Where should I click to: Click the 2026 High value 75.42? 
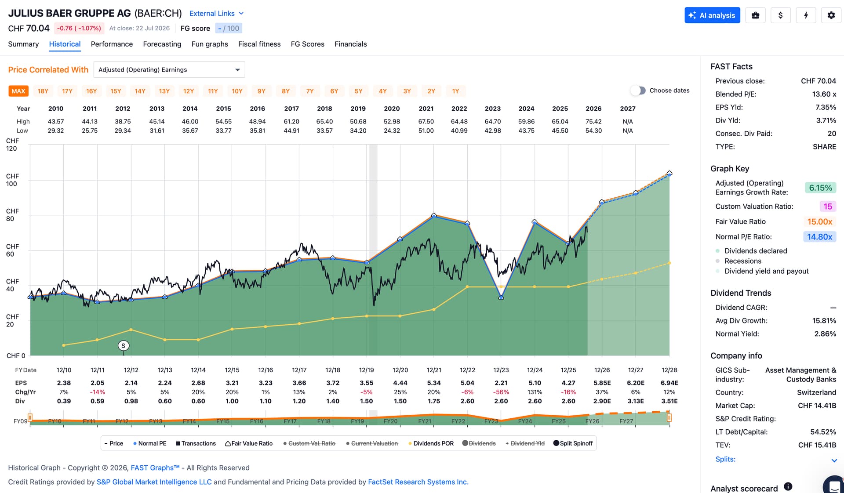pos(593,122)
